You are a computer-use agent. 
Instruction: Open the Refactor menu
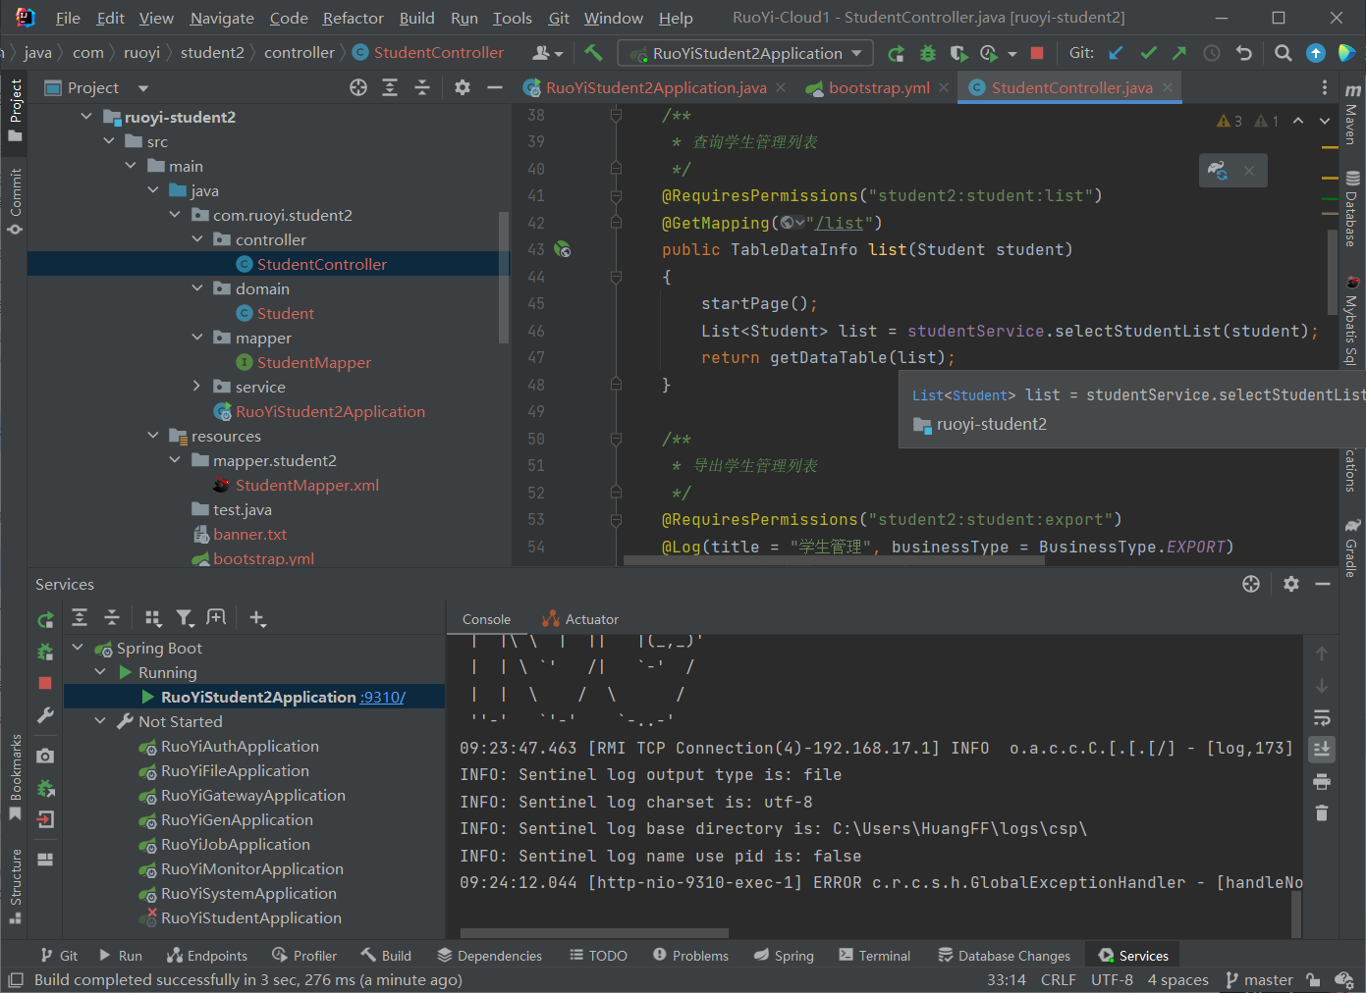point(353,18)
